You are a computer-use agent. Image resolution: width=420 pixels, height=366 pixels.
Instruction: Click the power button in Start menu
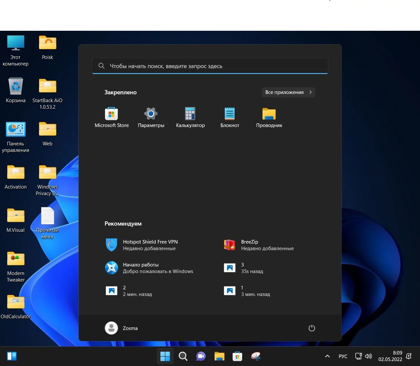coord(312,328)
